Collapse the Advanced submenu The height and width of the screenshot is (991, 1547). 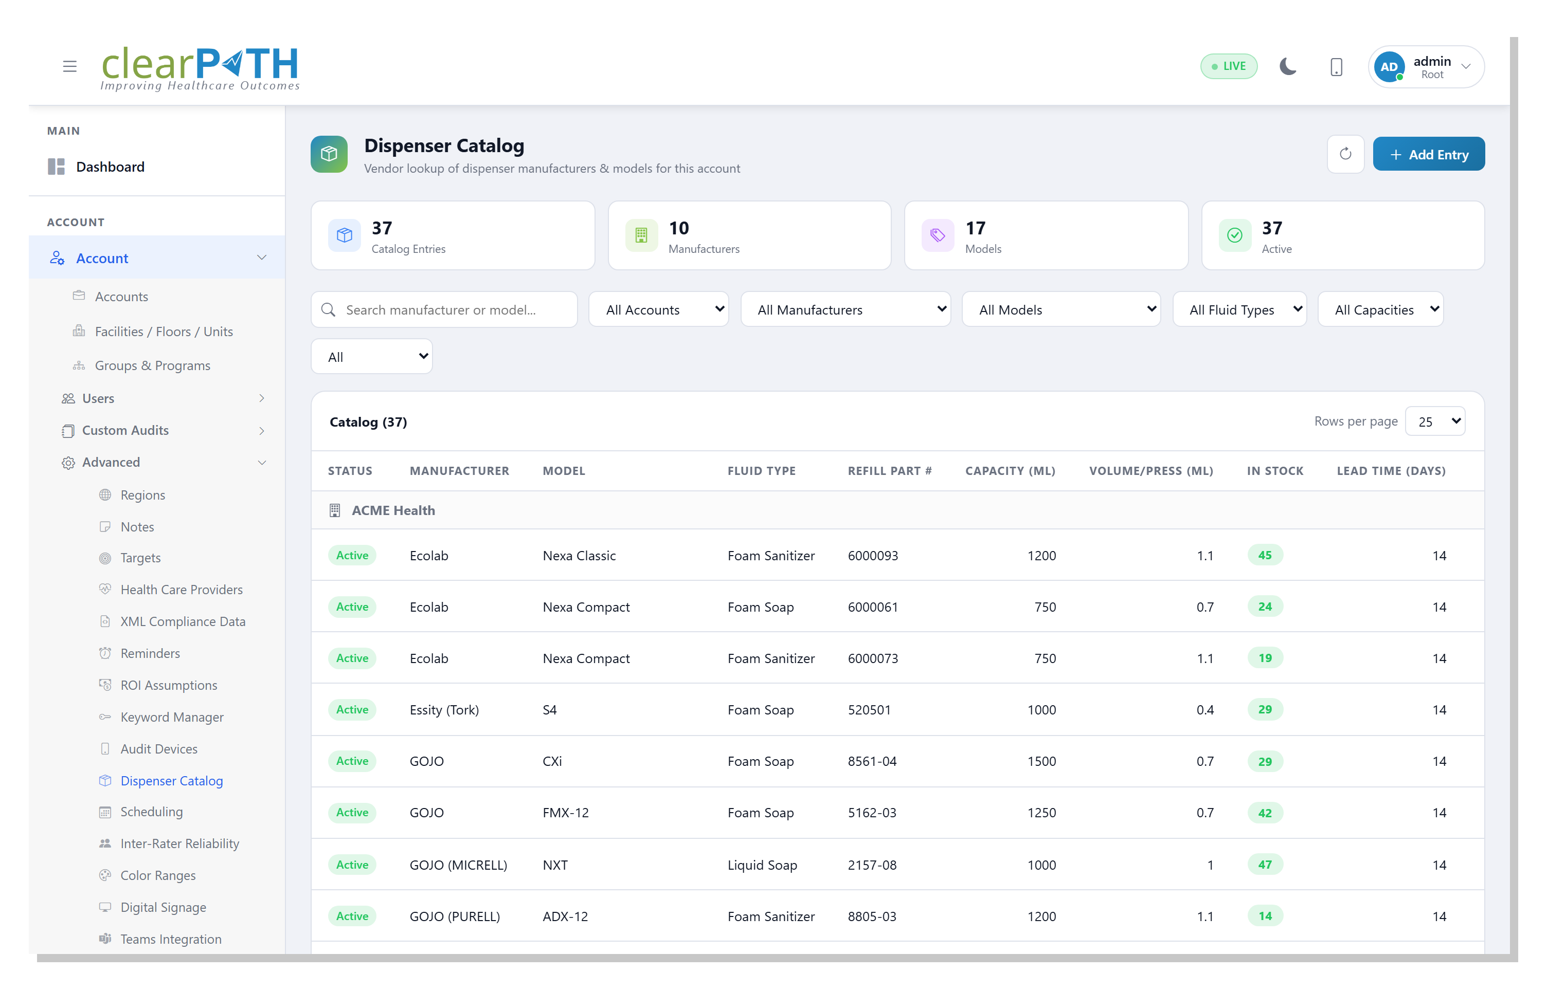click(261, 462)
